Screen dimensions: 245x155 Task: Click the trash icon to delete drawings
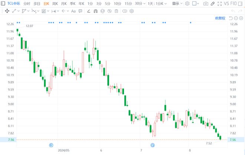[116, 11]
